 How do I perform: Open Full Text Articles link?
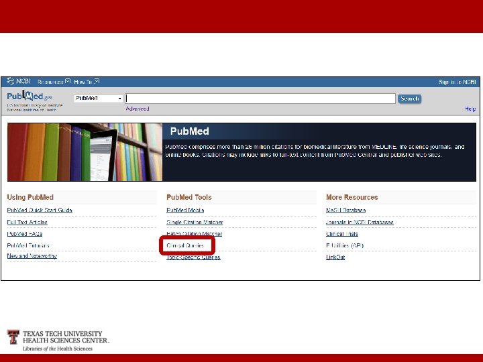point(27,223)
